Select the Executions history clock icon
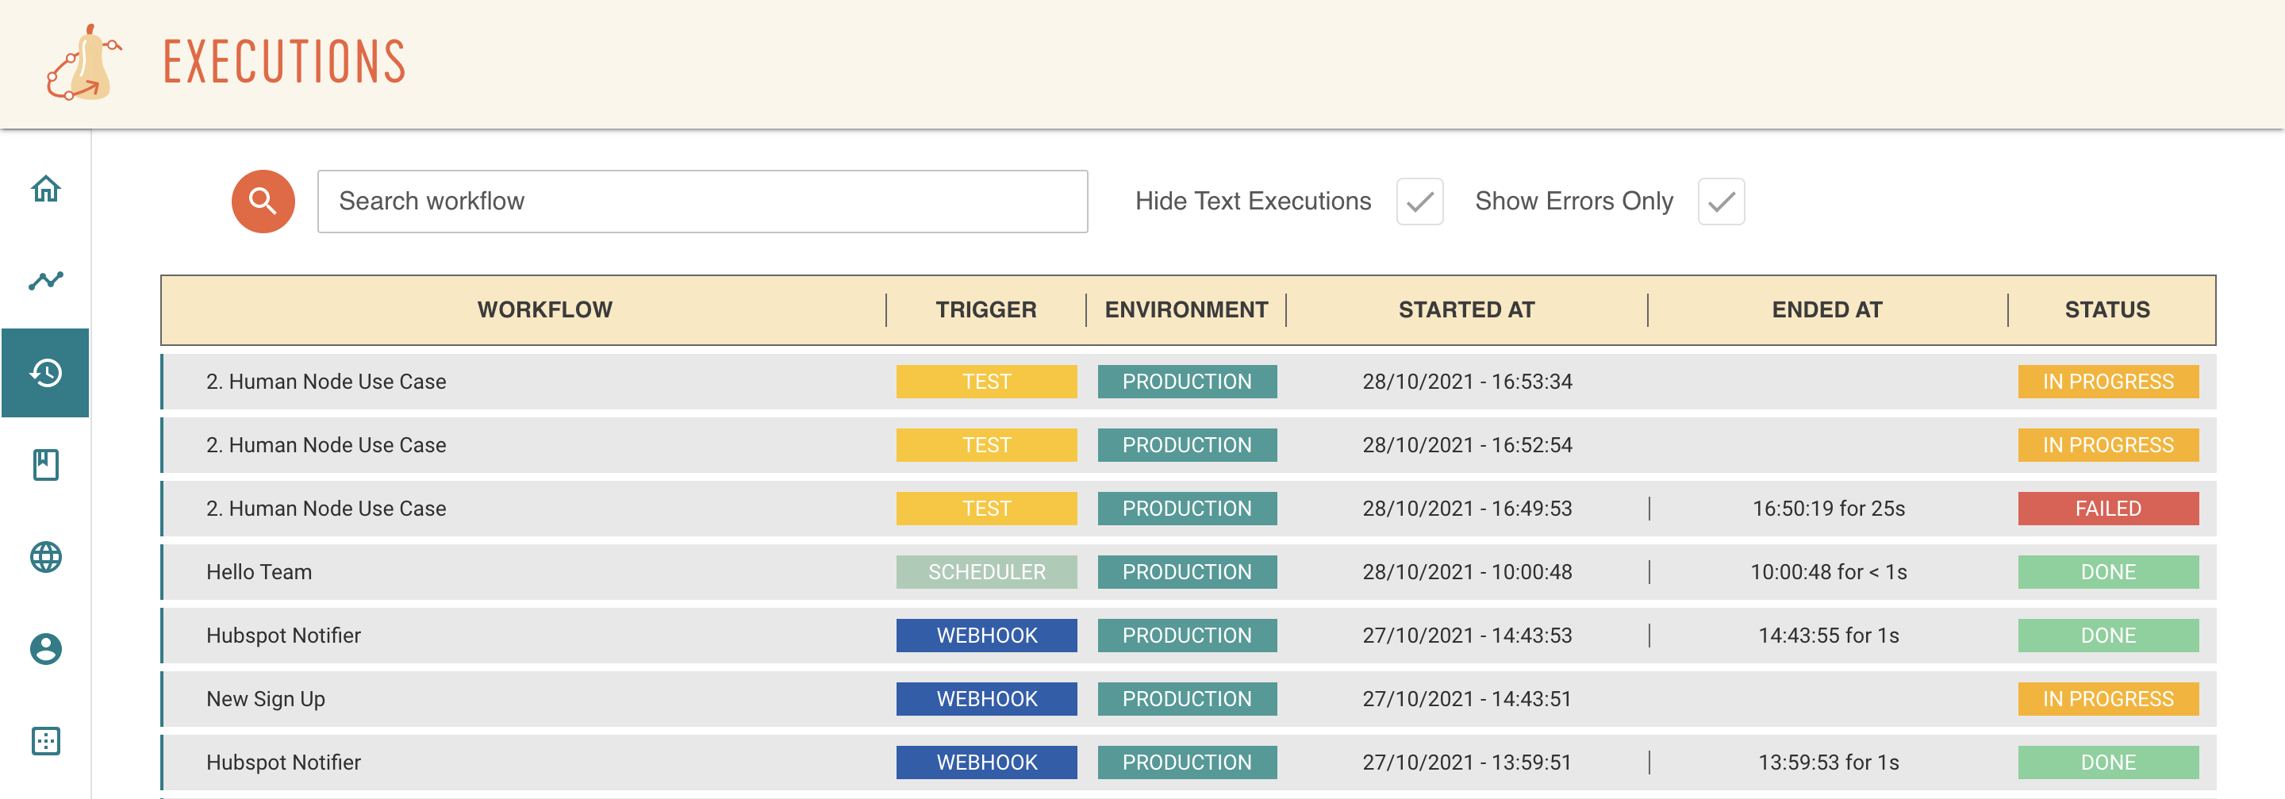Viewport: 2285px width, 799px height. tap(46, 372)
